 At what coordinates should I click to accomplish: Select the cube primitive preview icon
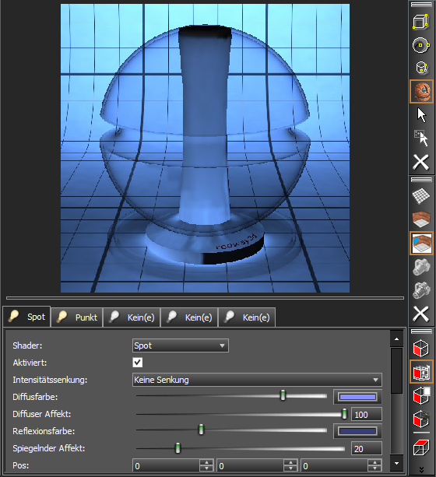(421, 21)
